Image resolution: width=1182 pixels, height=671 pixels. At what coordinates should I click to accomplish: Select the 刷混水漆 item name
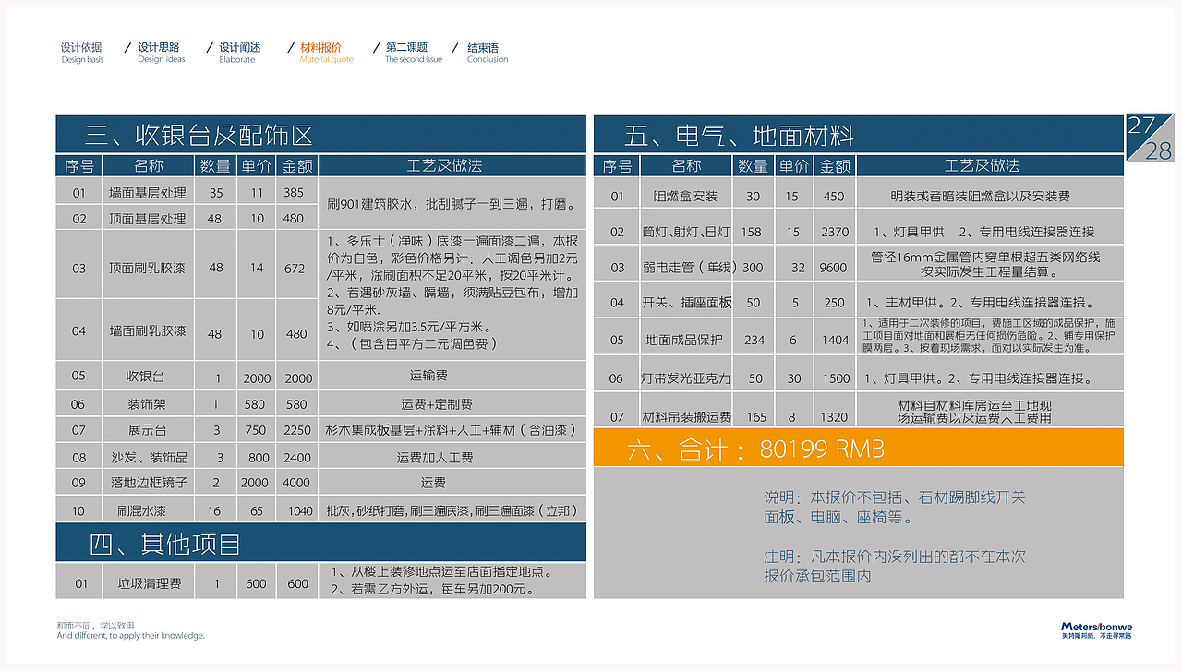coord(141,510)
